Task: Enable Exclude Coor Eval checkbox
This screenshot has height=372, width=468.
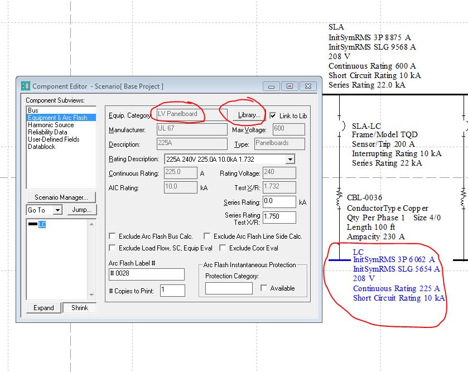Action: 223,248
